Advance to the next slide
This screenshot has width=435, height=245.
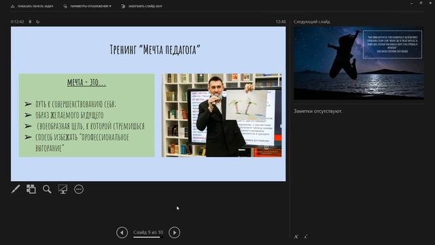[175, 233]
